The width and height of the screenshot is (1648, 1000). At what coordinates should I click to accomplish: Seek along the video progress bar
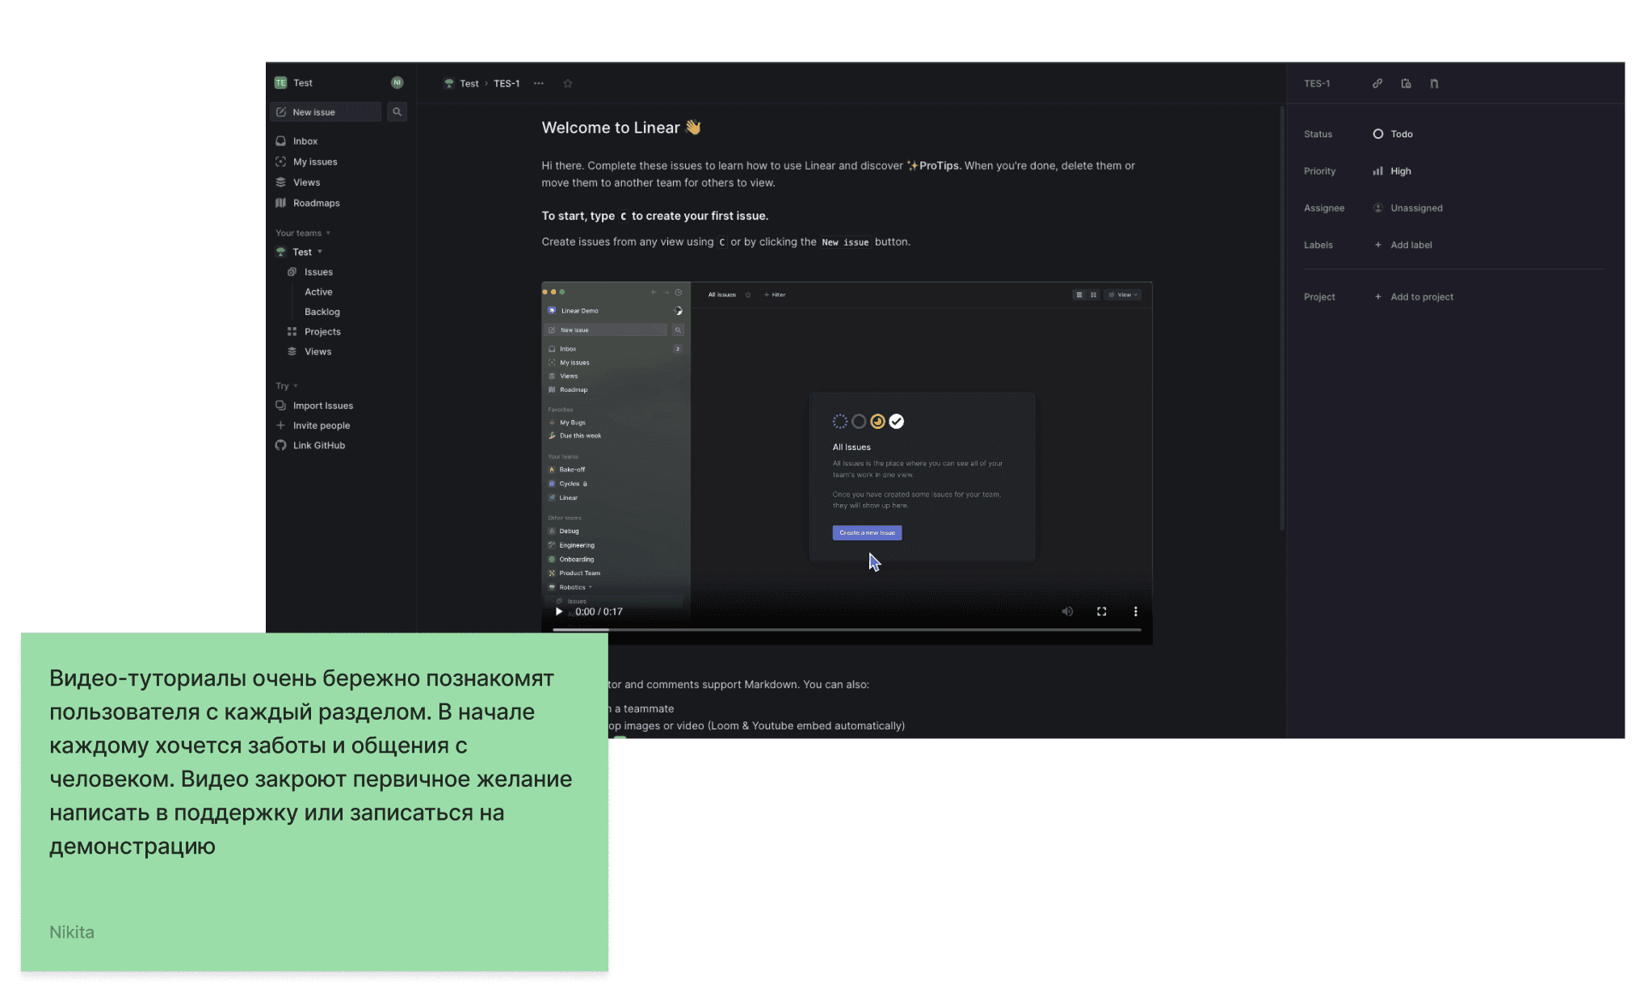[x=847, y=629]
